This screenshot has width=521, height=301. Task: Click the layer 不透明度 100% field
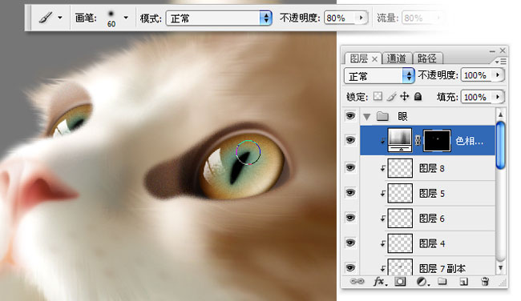(476, 75)
